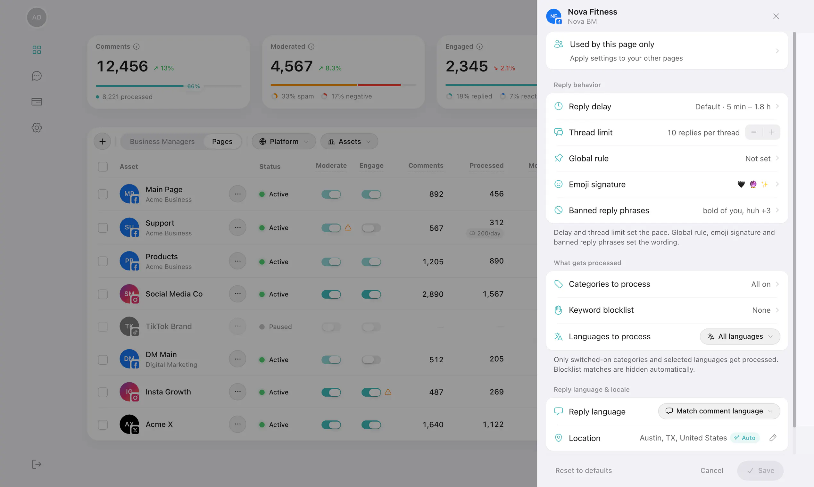Toggle Engage switch for DM Main
Image resolution: width=814 pixels, height=487 pixels.
(371, 360)
